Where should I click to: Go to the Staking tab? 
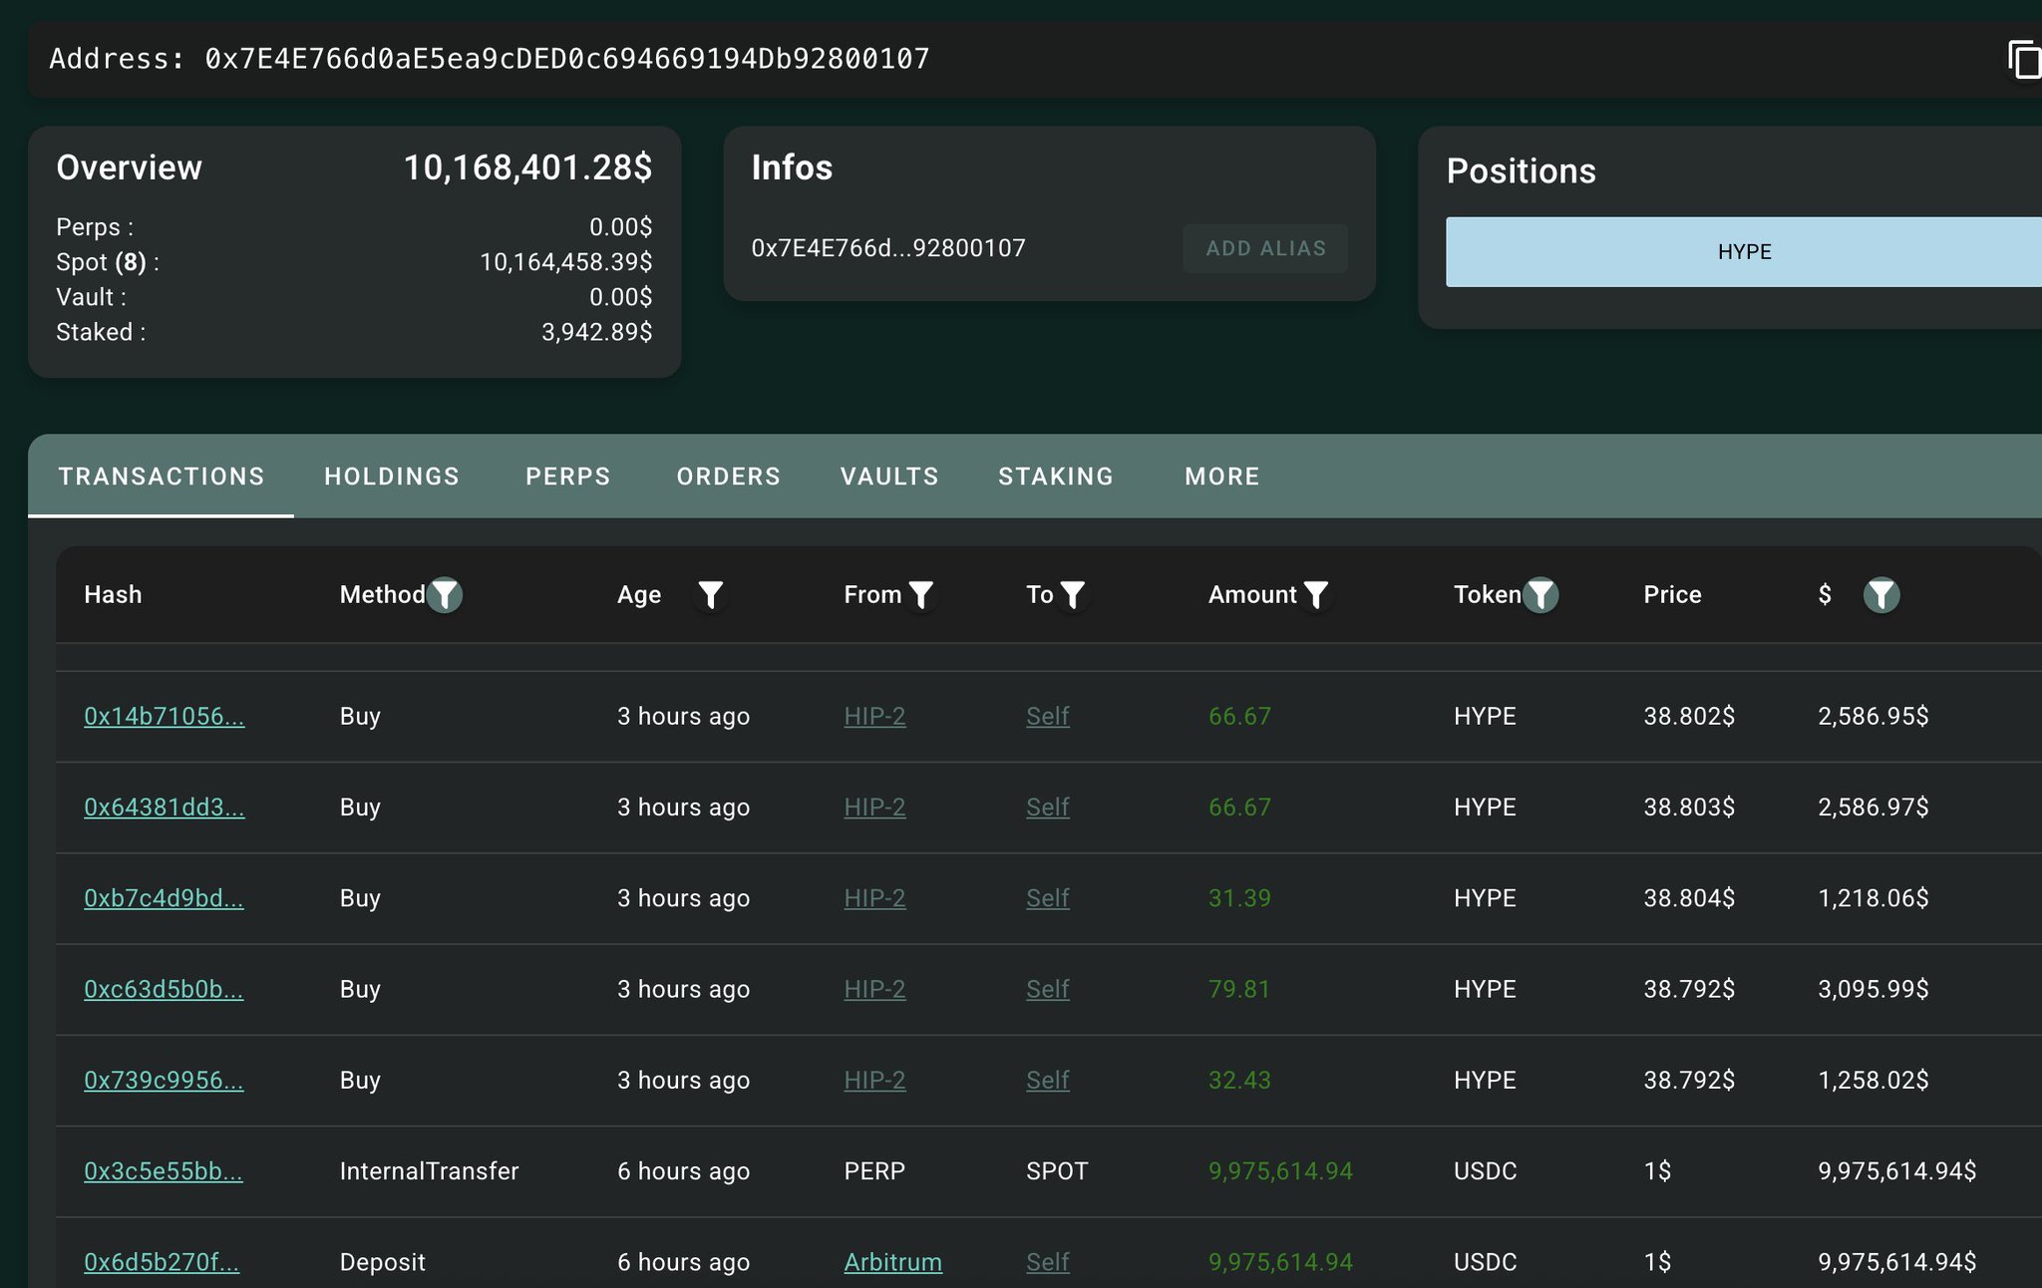pyautogui.click(x=1056, y=477)
